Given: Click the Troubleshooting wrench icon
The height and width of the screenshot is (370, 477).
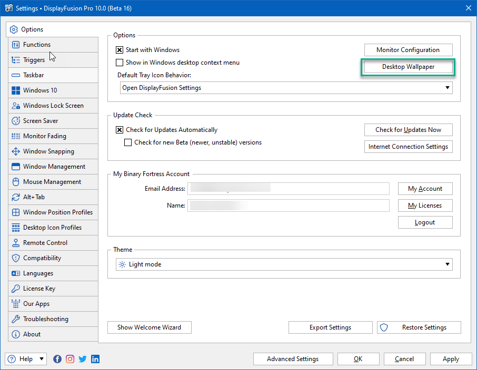Looking at the screenshot, I should click(x=15, y=318).
